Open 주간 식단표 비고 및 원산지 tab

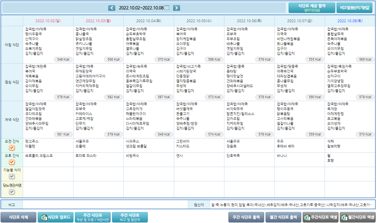point(130,217)
